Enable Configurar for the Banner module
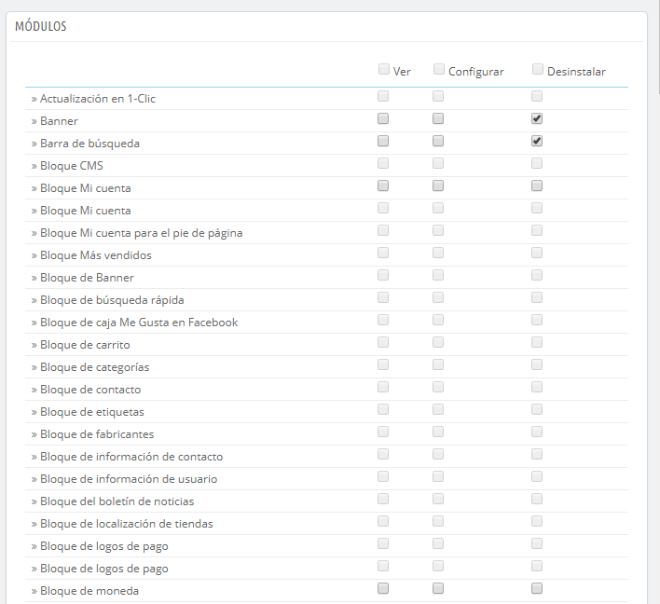 click(438, 119)
